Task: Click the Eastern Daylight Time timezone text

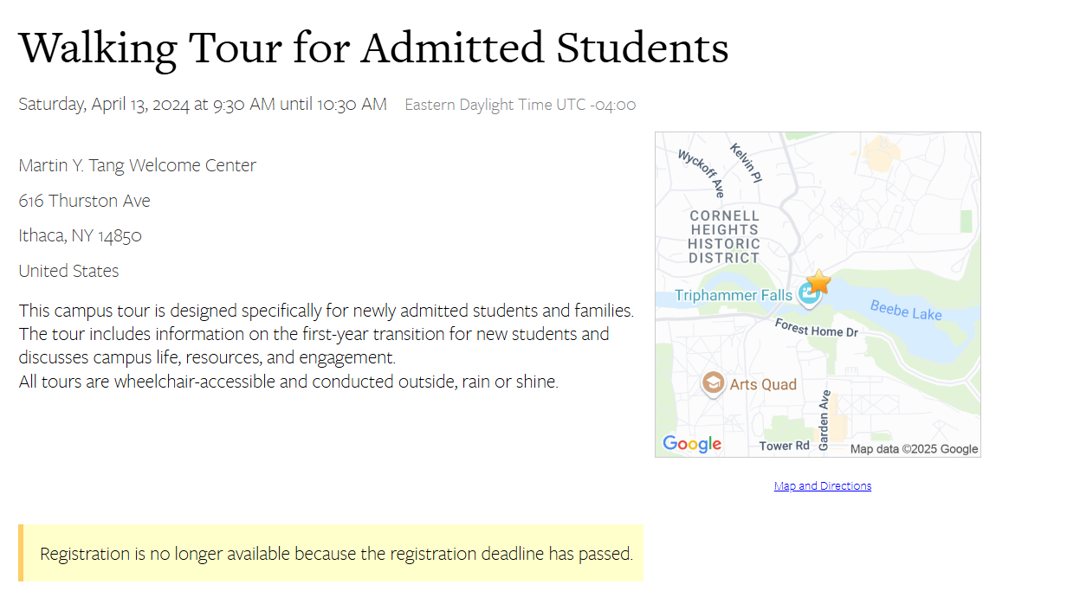Action: (521, 105)
